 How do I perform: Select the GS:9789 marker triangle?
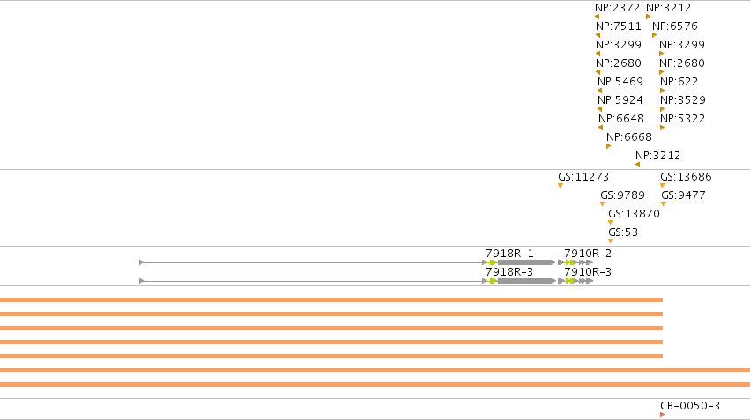[x=603, y=204]
